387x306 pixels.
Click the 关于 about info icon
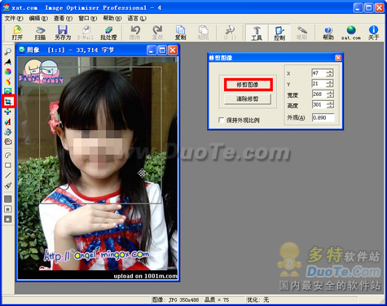373,33
